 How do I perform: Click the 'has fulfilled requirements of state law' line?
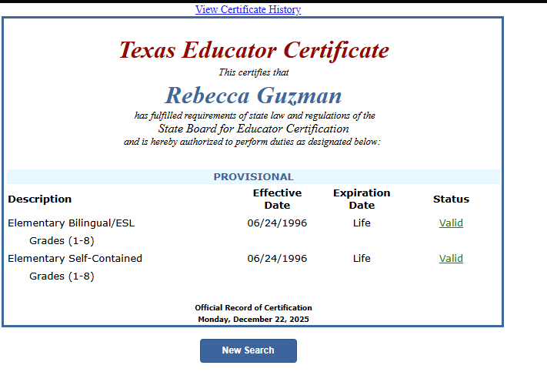coord(255,116)
